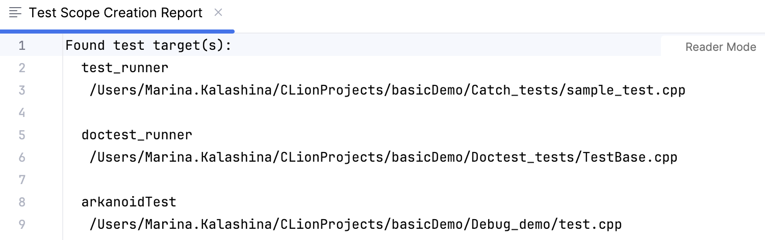This screenshot has width=765, height=240.
Task: Click the TestBase.cpp file path
Action: tap(383, 158)
